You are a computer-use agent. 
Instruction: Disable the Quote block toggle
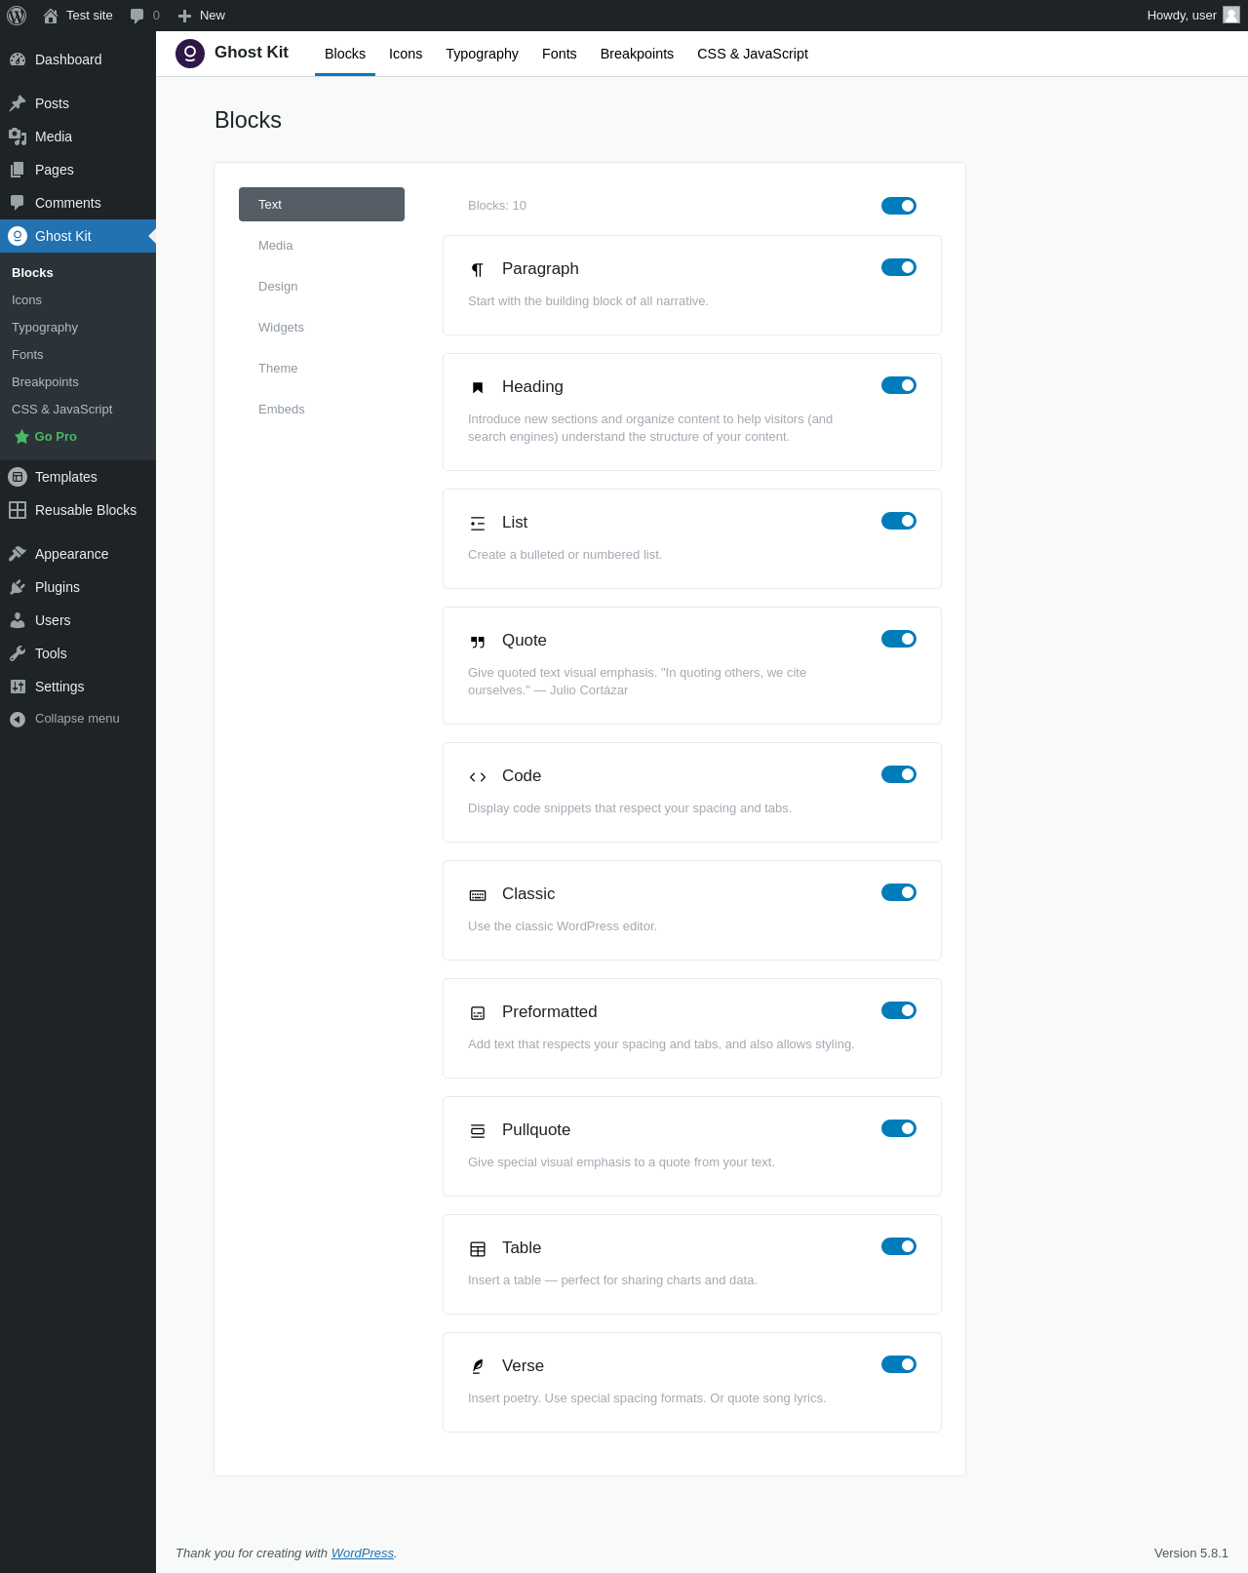coord(899,639)
